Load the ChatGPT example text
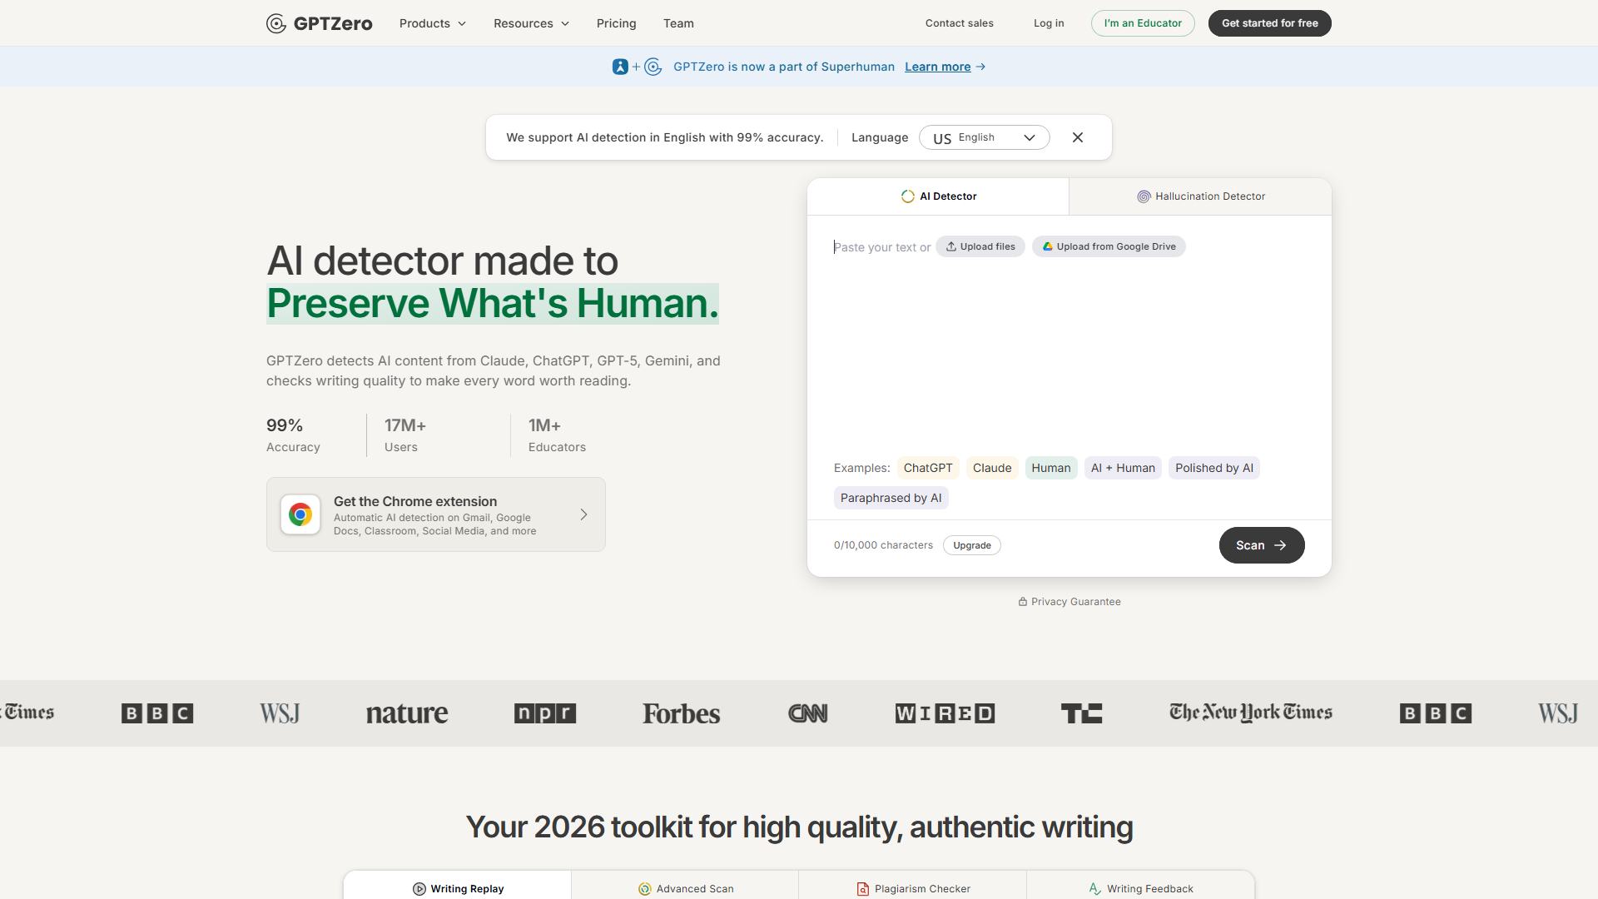Image resolution: width=1598 pixels, height=899 pixels. (x=928, y=468)
